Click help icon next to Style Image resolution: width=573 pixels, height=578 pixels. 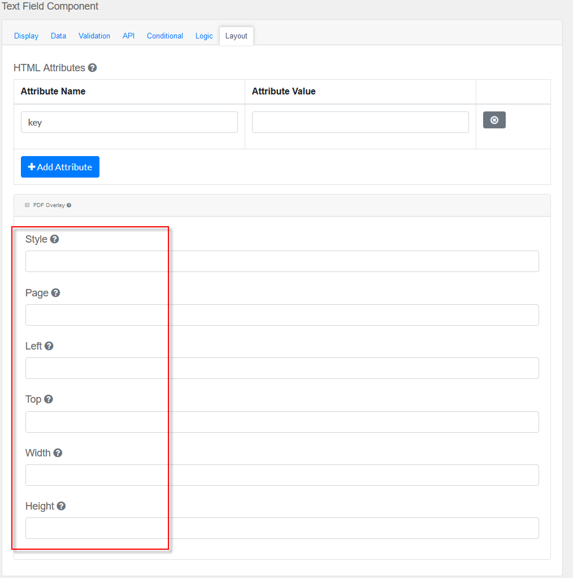tap(54, 239)
